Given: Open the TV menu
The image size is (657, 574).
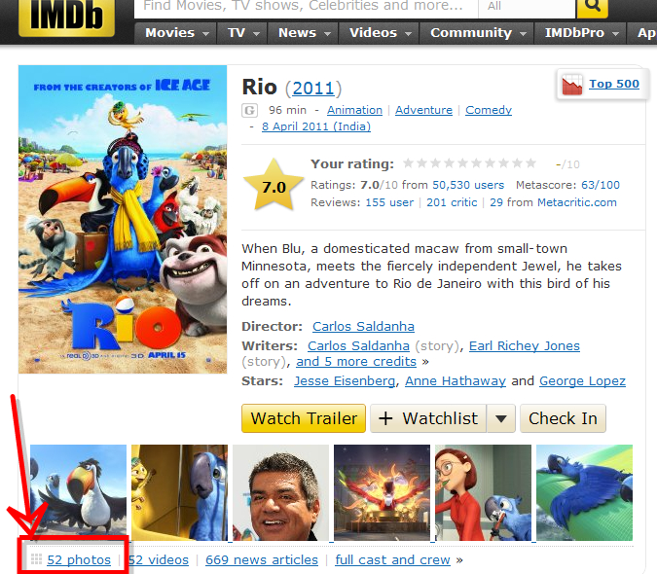Looking at the screenshot, I should pyautogui.click(x=243, y=33).
